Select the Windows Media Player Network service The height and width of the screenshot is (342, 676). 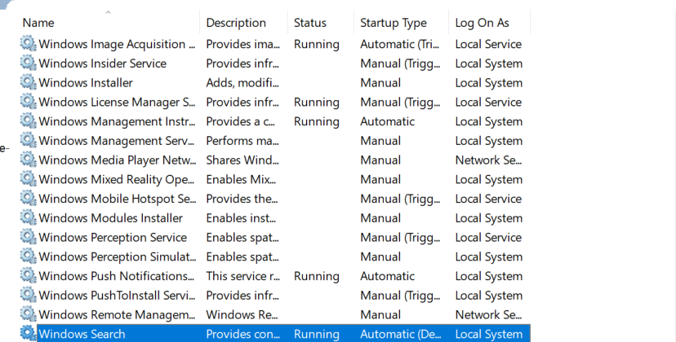pos(117,160)
